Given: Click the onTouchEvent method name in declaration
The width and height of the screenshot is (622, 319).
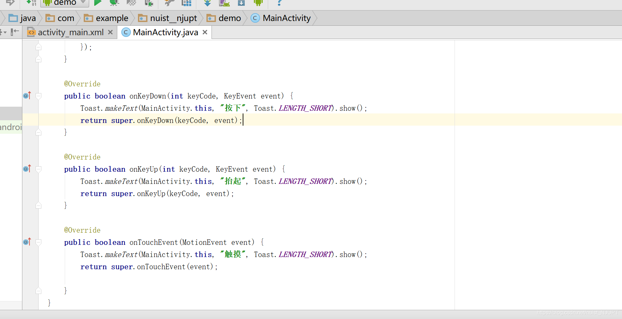Looking at the screenshot, I should pos(154,242).
